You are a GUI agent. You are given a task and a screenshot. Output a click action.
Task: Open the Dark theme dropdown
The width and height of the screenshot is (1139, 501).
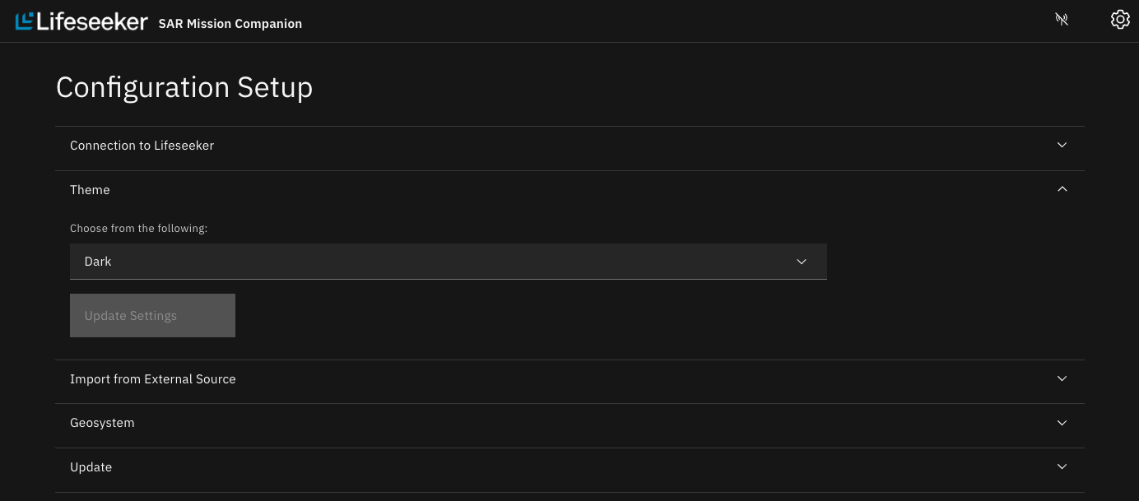pos(448,262)
